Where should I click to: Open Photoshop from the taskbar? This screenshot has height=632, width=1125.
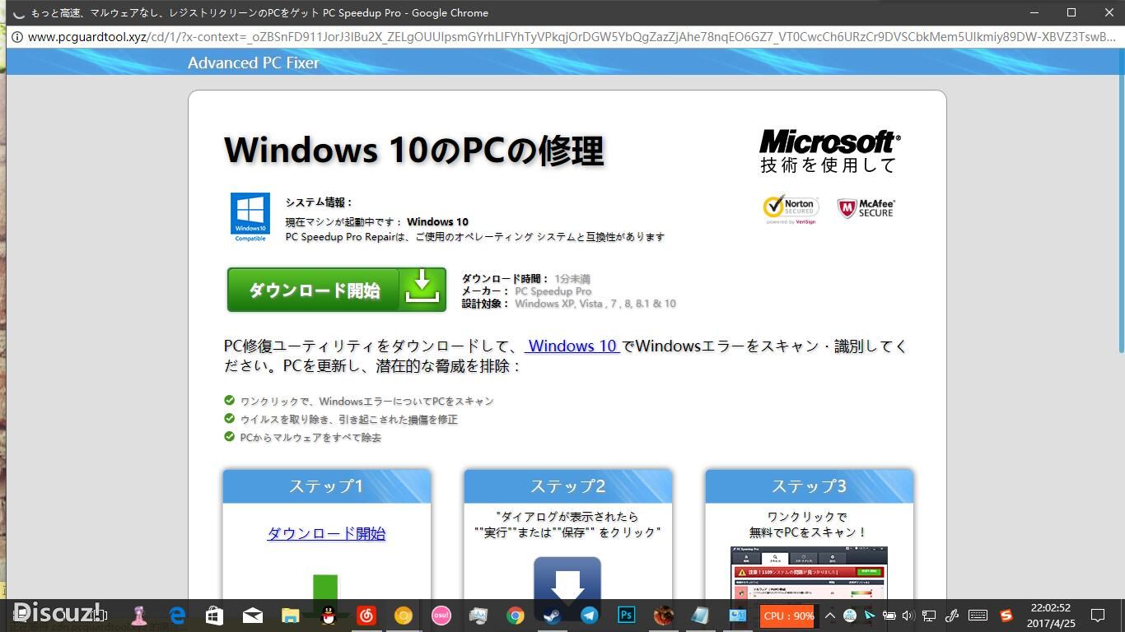627,615
